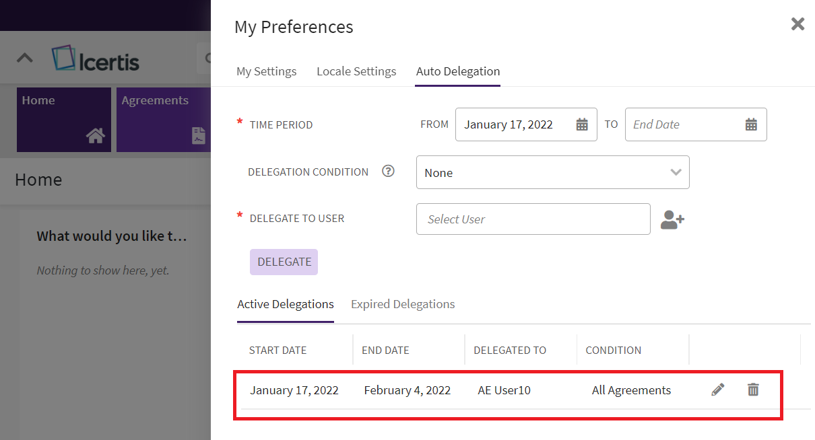Open the From date calendar picker

coord(582,124)
